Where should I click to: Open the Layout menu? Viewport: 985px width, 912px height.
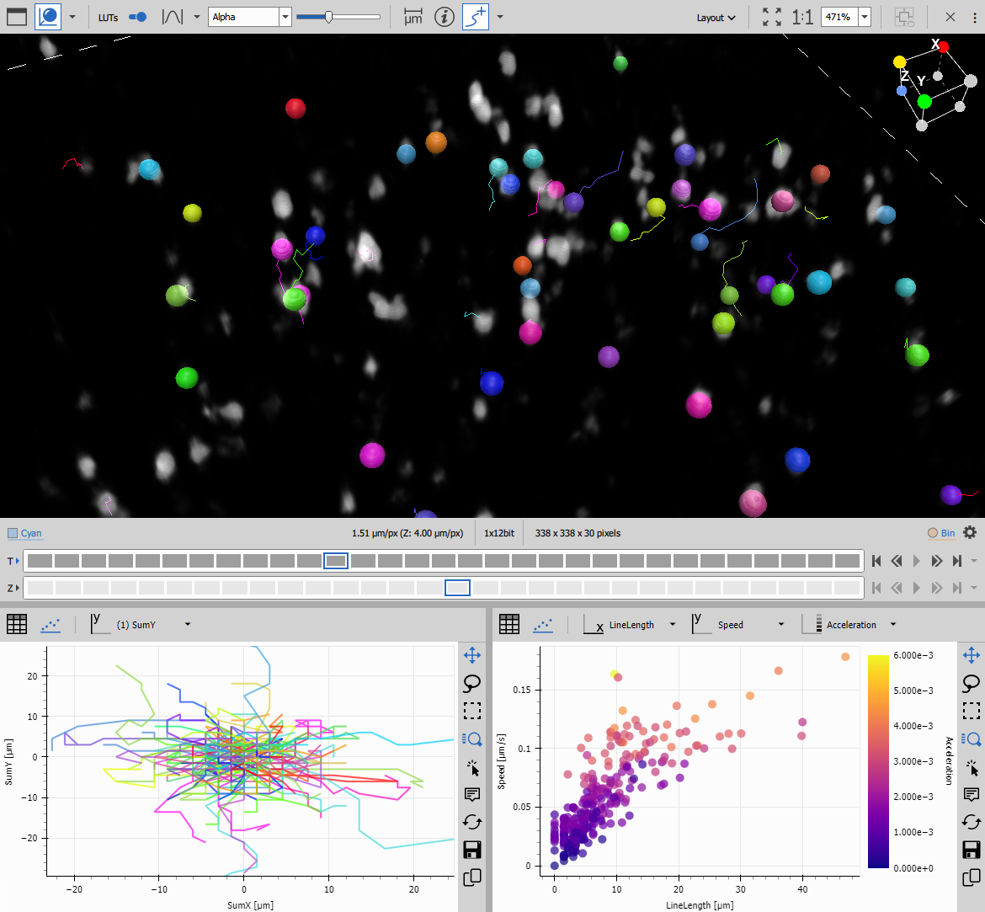point(716,17)
